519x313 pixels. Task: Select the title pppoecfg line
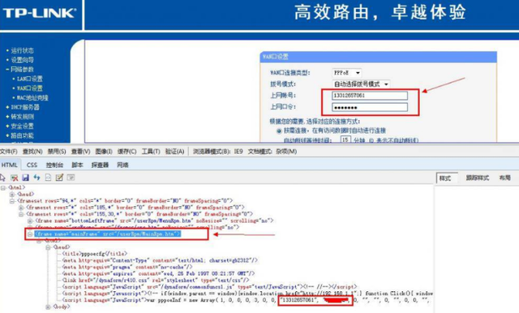pyautogui.click(x=95, y=254)
